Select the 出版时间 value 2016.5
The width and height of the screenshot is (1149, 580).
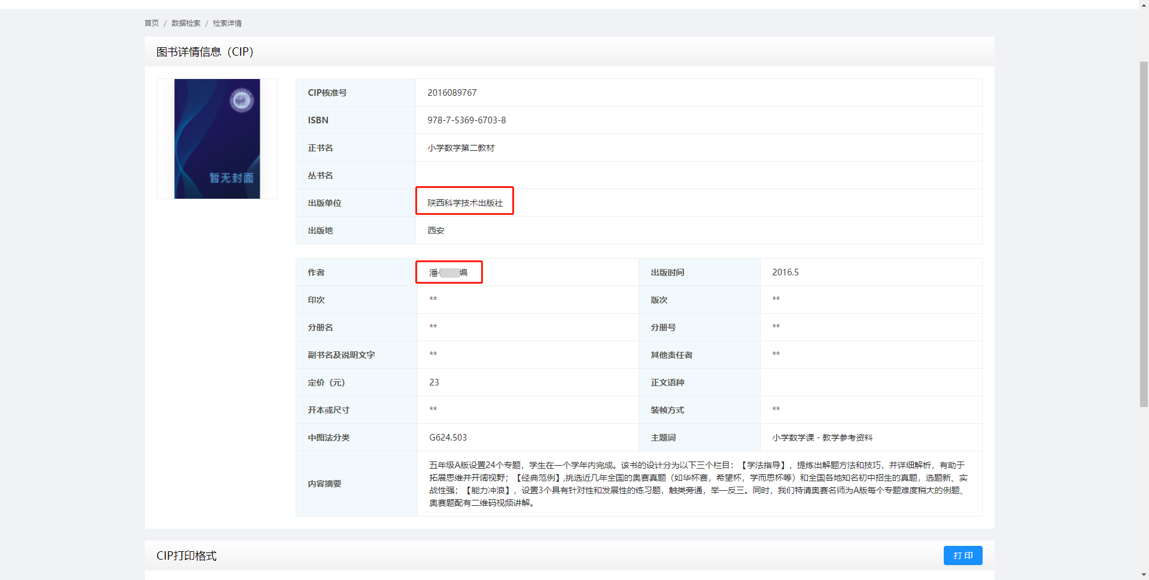click(x=785, y=272)
